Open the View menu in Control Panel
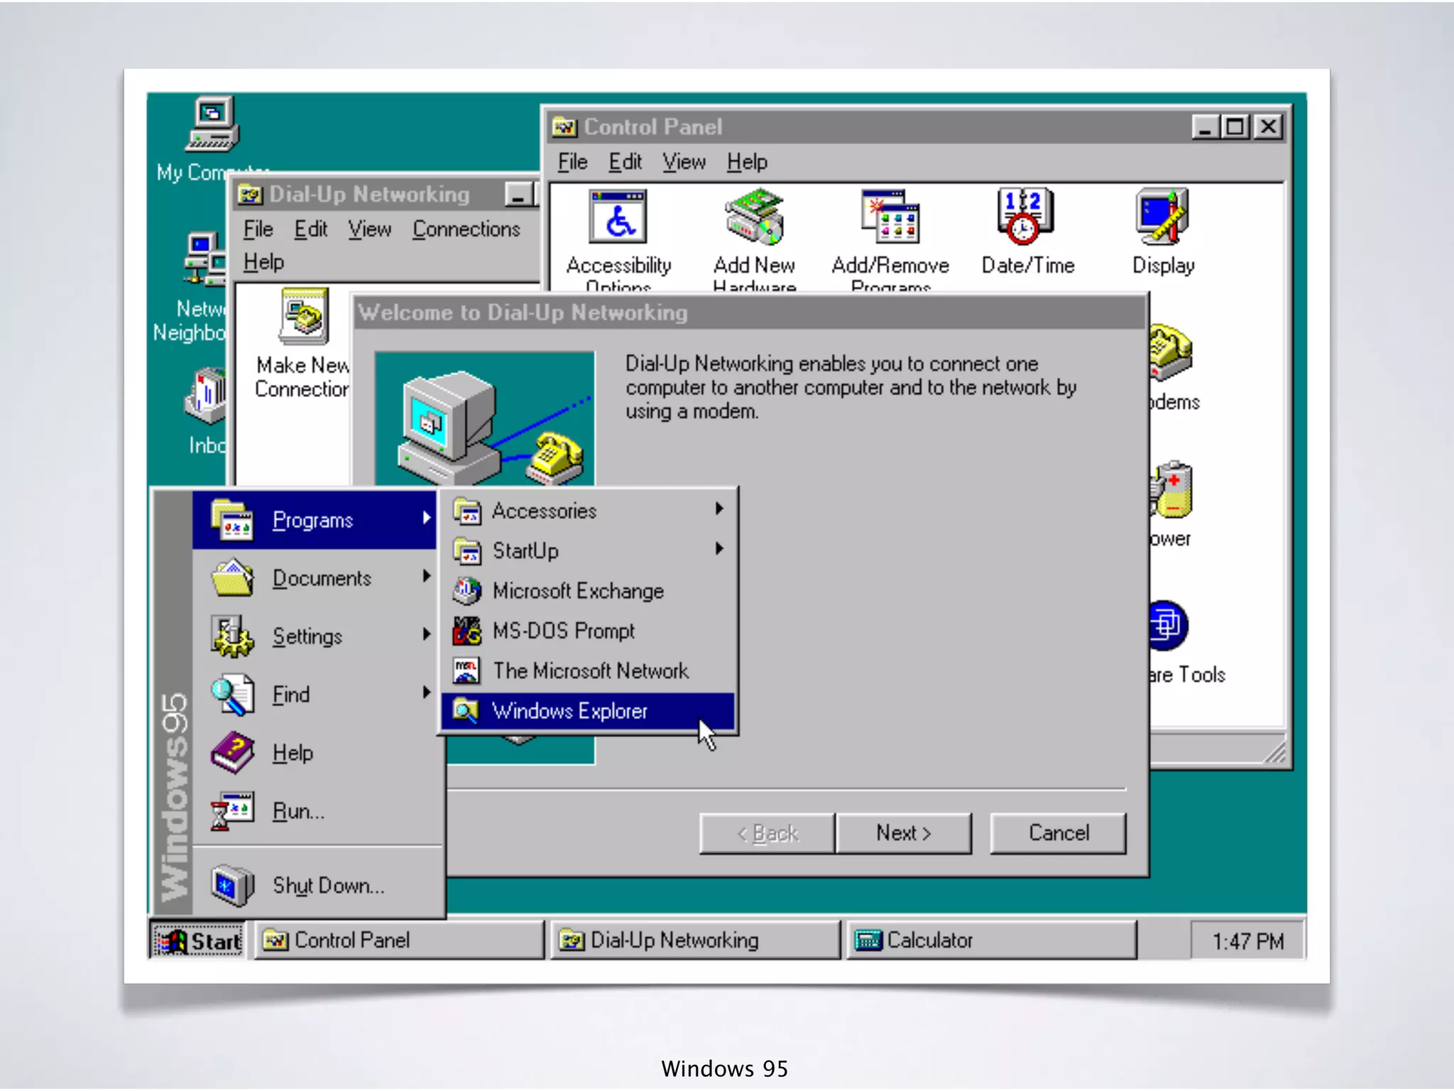 tap(684, 163)
